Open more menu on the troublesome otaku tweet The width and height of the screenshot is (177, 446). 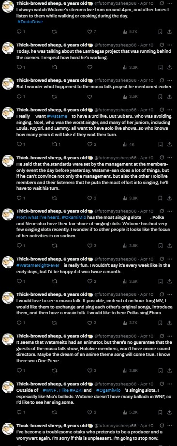(x=170, y=425)
